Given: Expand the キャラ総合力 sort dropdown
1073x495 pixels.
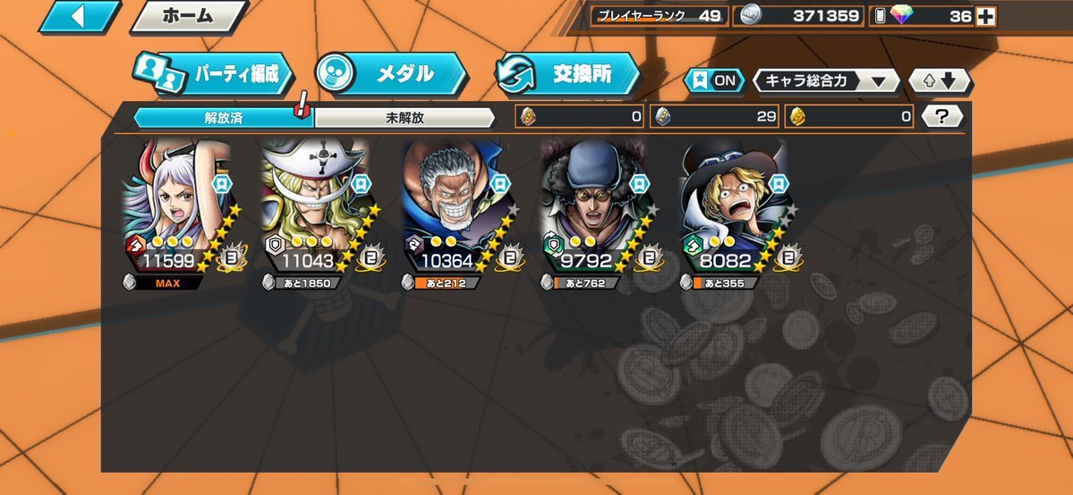Looking at the screenshot, I should tap(827, 80).
